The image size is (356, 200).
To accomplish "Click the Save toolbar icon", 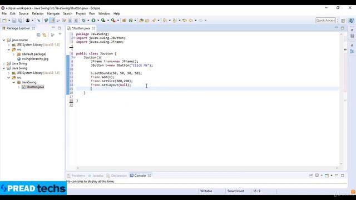I will pos(14,21).
